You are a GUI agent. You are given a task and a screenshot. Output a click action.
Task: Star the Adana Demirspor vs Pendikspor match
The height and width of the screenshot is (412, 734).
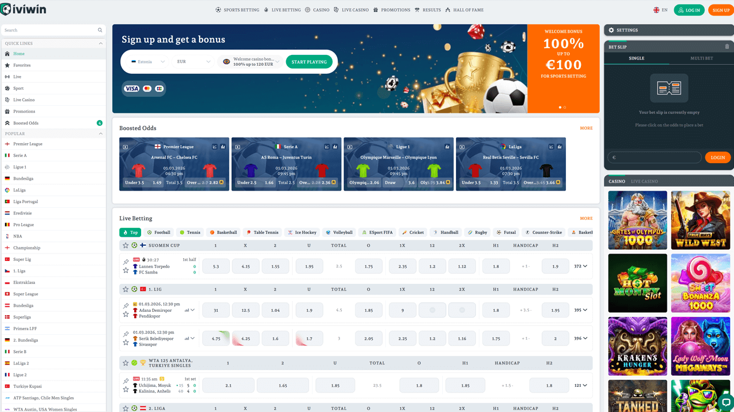click(126, 314)
